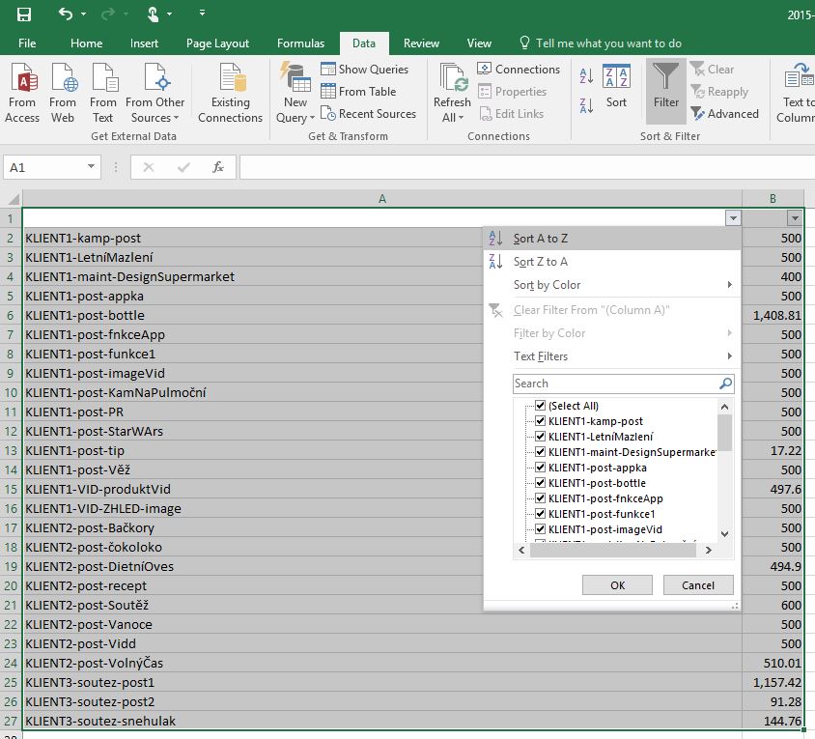The height and width of the screenshot is (739, 815).
Task: Click Cancel in the filter menu
Action: click(698, 585)
